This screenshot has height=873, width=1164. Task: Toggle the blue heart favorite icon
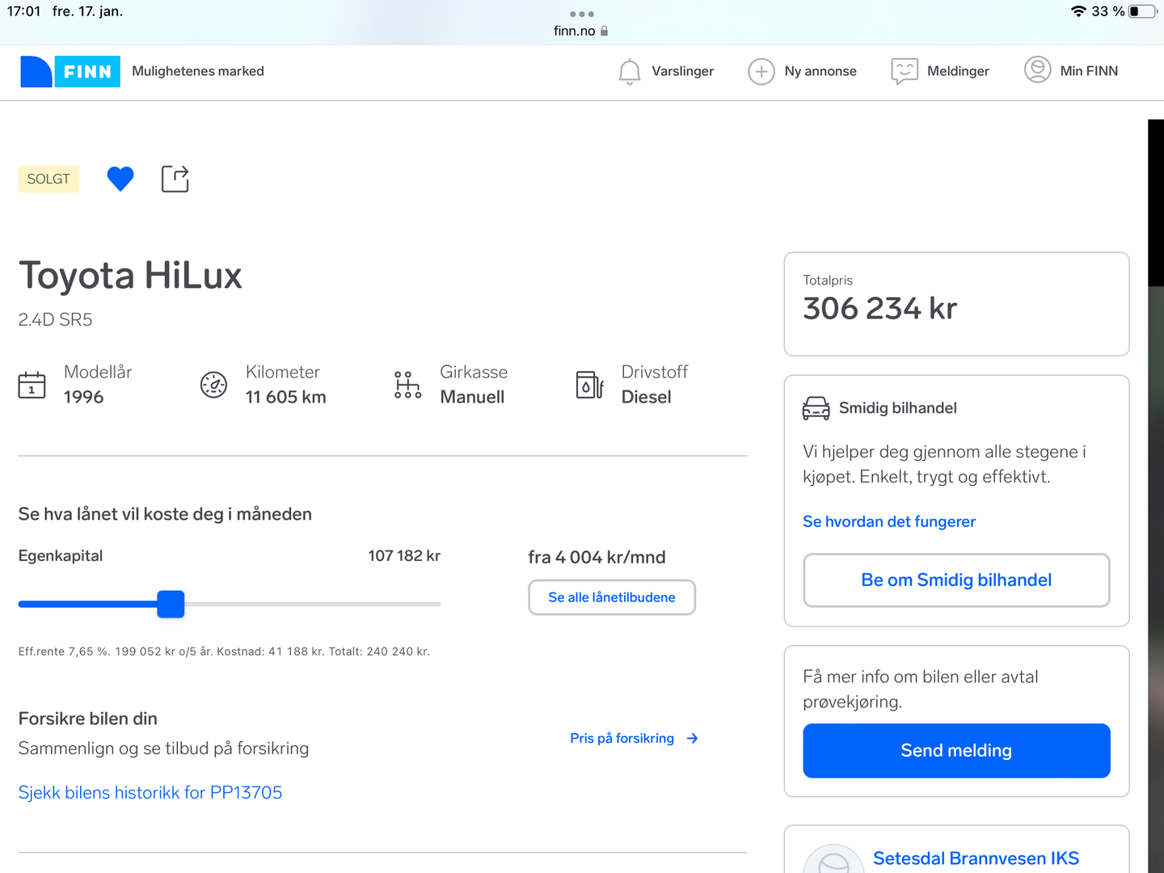[x=120, y=179]
